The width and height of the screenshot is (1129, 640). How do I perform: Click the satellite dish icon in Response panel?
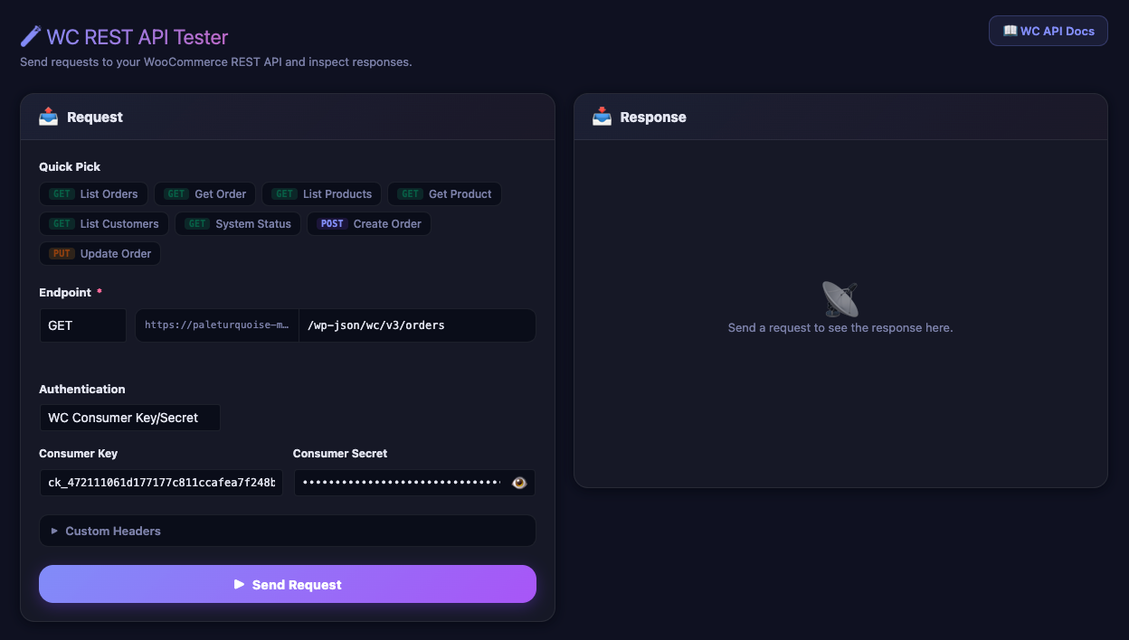(x=840, y=299)
